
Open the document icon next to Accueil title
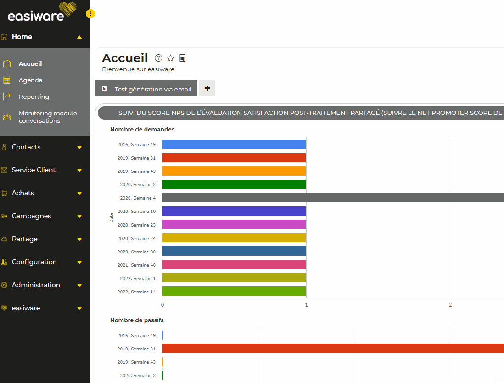(x=182, y=58)
